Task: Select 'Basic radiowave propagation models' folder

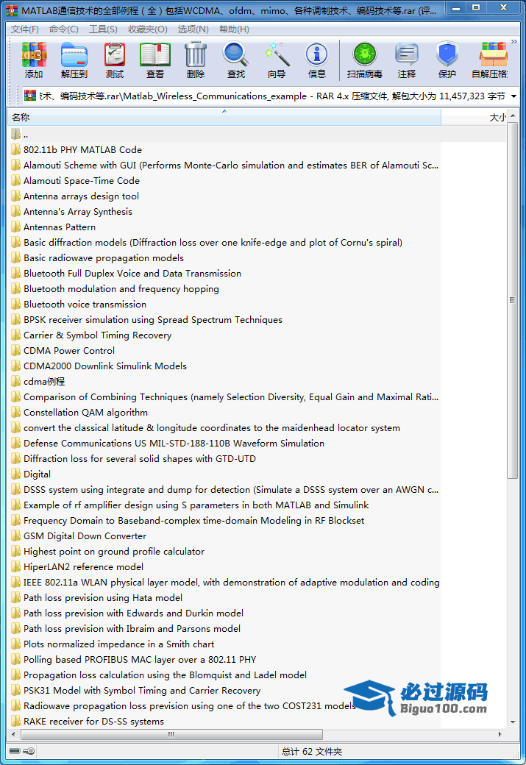Action: pos(104,258)
